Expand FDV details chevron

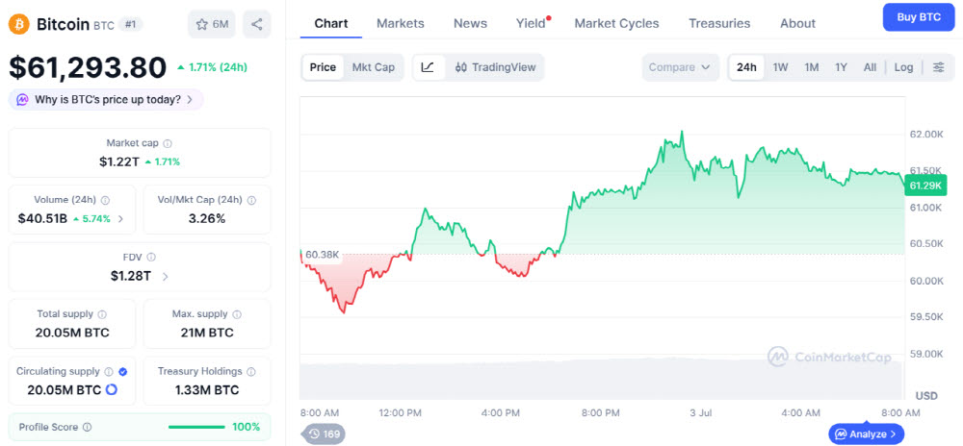pyautogui.click(x=165, y=276)
